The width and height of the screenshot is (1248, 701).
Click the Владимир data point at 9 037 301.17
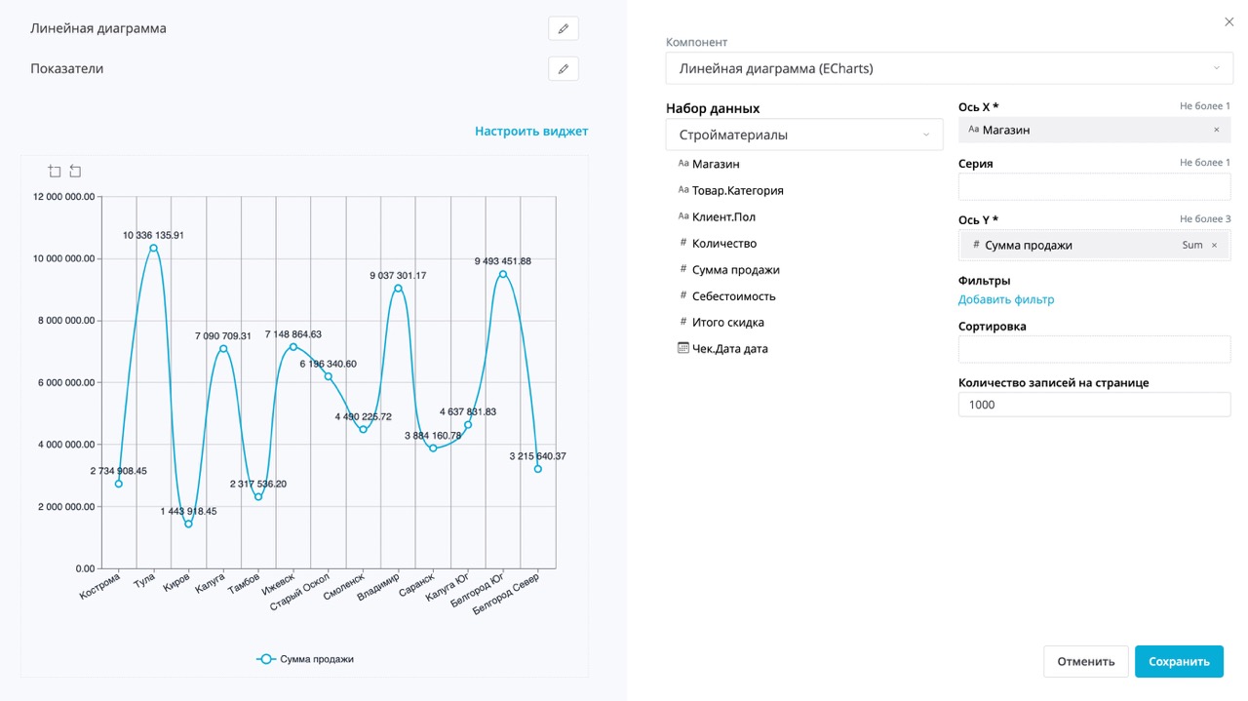click(x=398, y=288)
